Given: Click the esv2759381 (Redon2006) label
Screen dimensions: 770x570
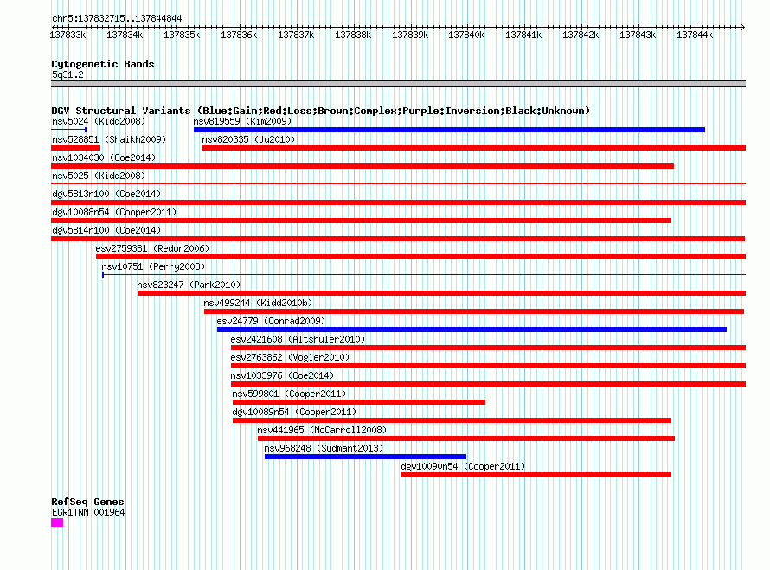Looking at the screenshot, I should 152,248.
